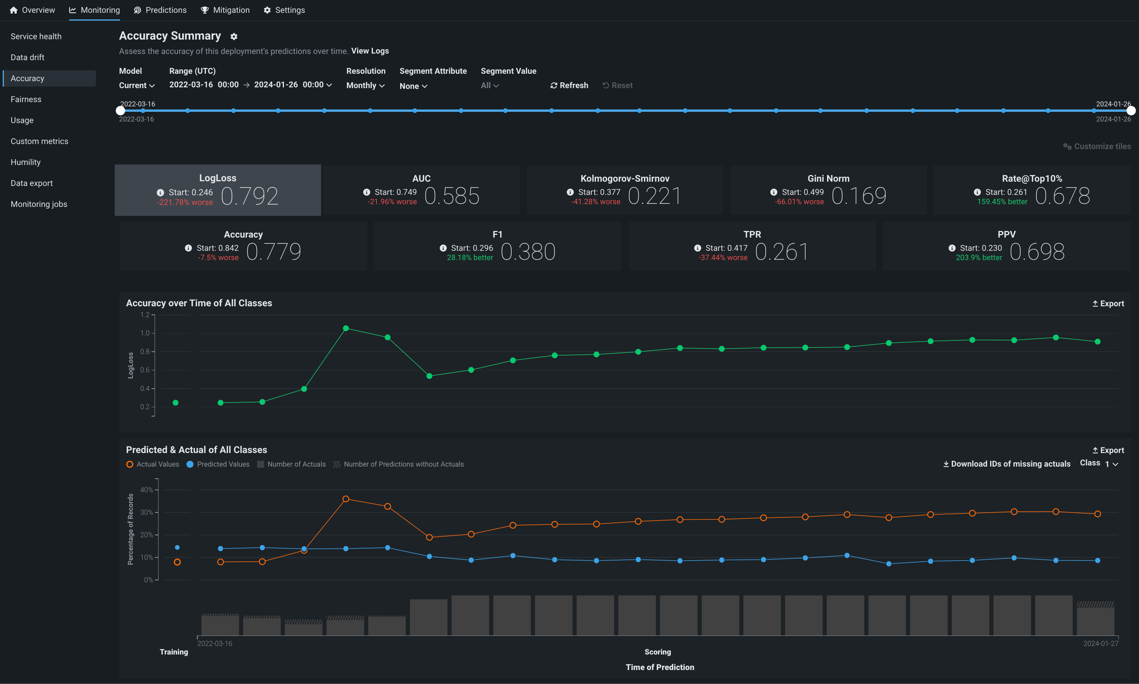Open the Class selector dropdown

pos(1111,464)
